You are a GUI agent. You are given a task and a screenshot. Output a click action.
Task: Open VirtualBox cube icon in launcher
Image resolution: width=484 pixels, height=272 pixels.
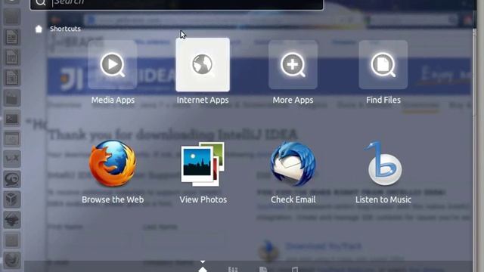12,199
